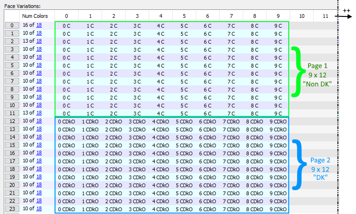This screenshot has height=214, width=356.
Task: Click the Num Colors column header
Action: point(35,16)
